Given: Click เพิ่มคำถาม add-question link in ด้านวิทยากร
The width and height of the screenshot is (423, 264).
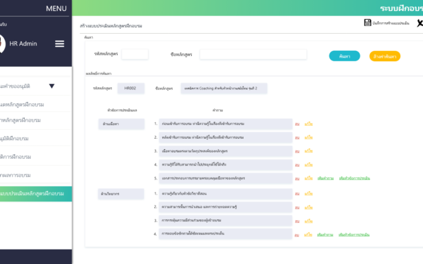Looking at the screenshot, I should pyautogui.click(x=325, y=235).
